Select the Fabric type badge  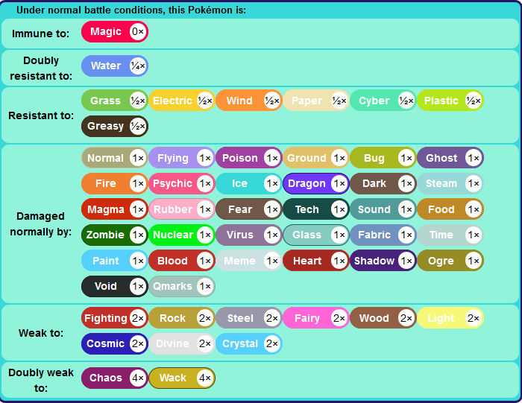383,235
